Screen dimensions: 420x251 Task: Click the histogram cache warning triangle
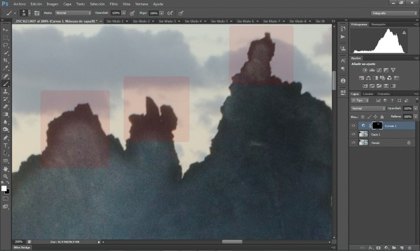[404, 33]
